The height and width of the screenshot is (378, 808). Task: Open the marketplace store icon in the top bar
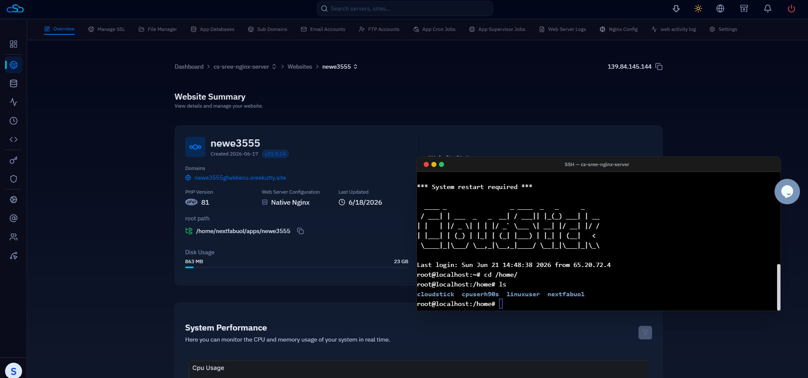[744, 8]
